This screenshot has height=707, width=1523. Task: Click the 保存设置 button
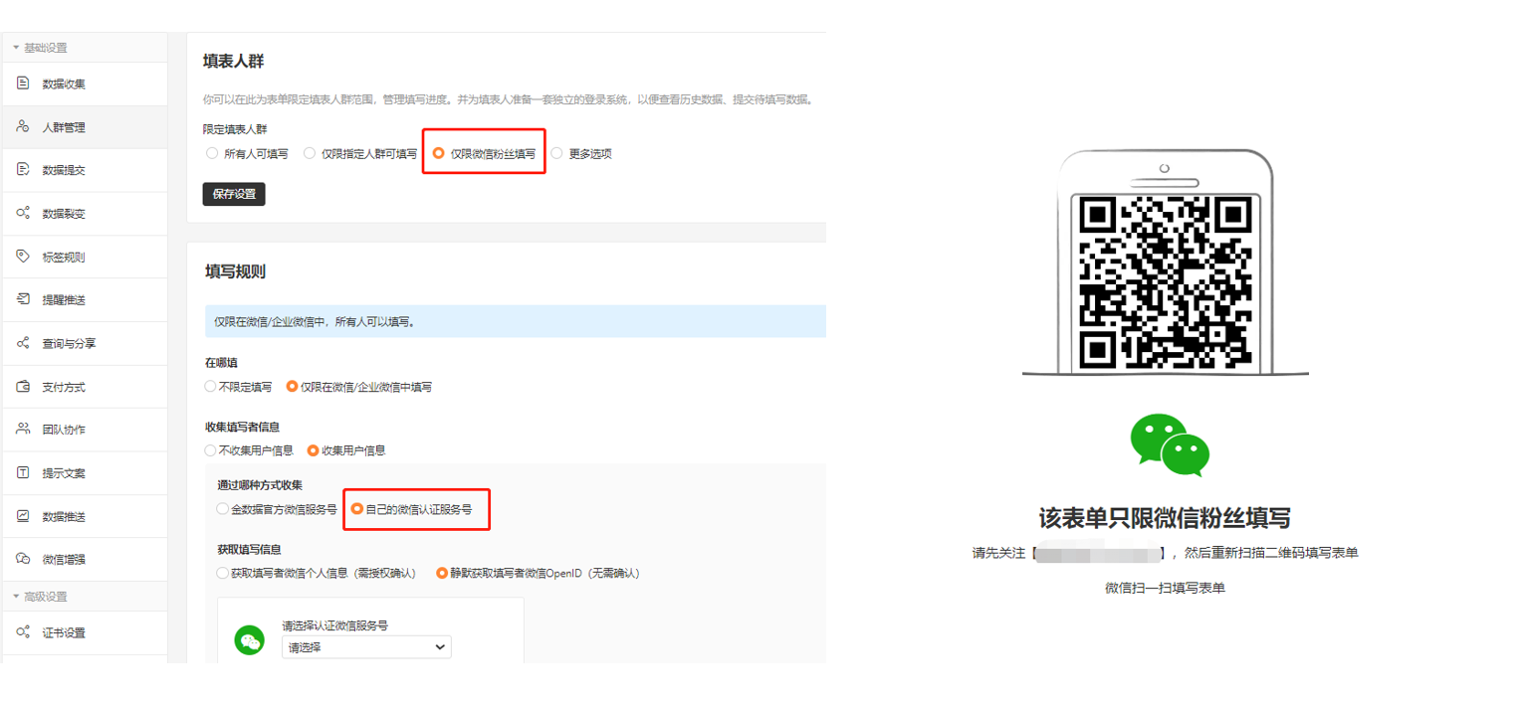[234, 194]
